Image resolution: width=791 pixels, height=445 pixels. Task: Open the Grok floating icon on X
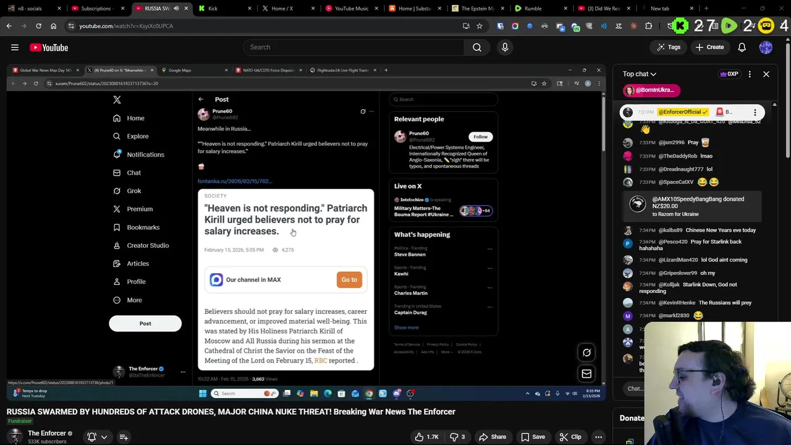click(586, 352)
